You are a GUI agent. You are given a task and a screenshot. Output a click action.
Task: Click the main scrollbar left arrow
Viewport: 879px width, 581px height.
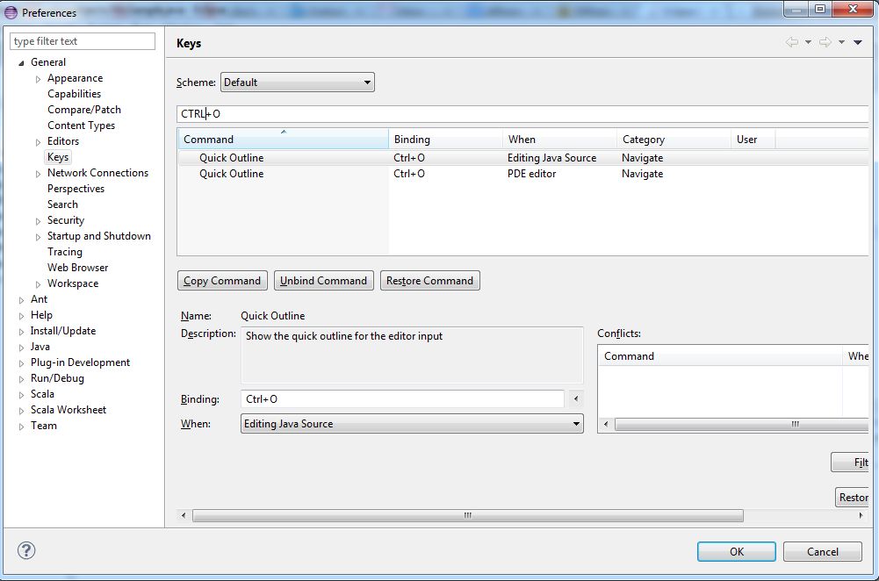pyautogui.click(x=184, y=515)
